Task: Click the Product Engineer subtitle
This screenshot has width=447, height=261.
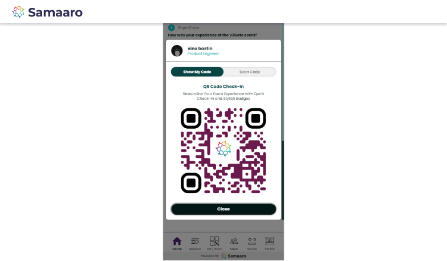Action: coord(203,54)
